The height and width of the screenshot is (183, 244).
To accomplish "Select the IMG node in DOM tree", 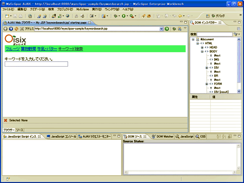I will click(216, 60).
